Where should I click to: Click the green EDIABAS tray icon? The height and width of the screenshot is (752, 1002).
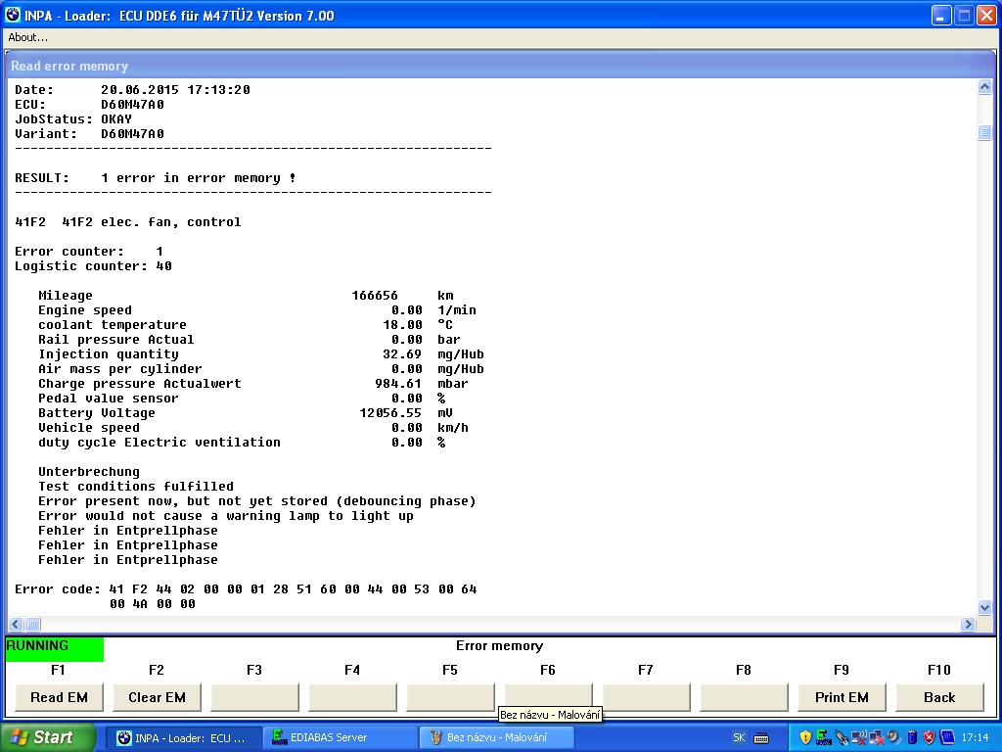(823, 737)
